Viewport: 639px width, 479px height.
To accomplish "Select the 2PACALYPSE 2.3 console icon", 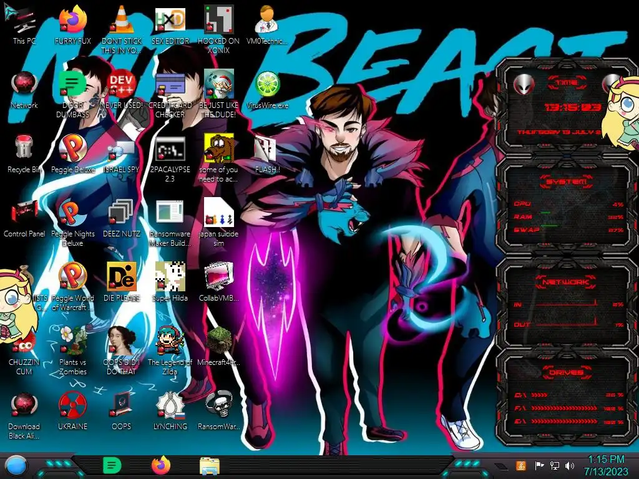I will 170,159.
